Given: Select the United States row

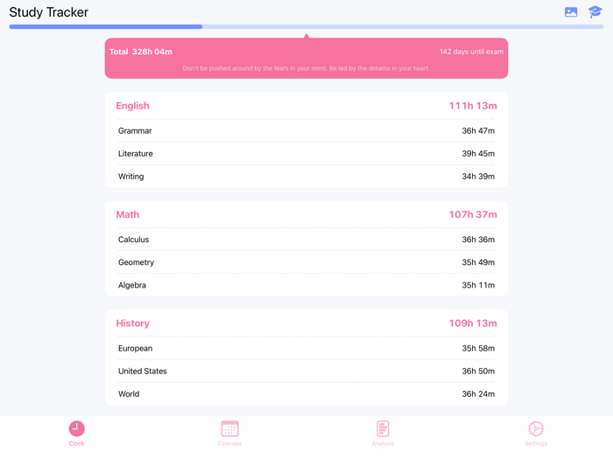Looking at the screenshot, I should 306,372.
